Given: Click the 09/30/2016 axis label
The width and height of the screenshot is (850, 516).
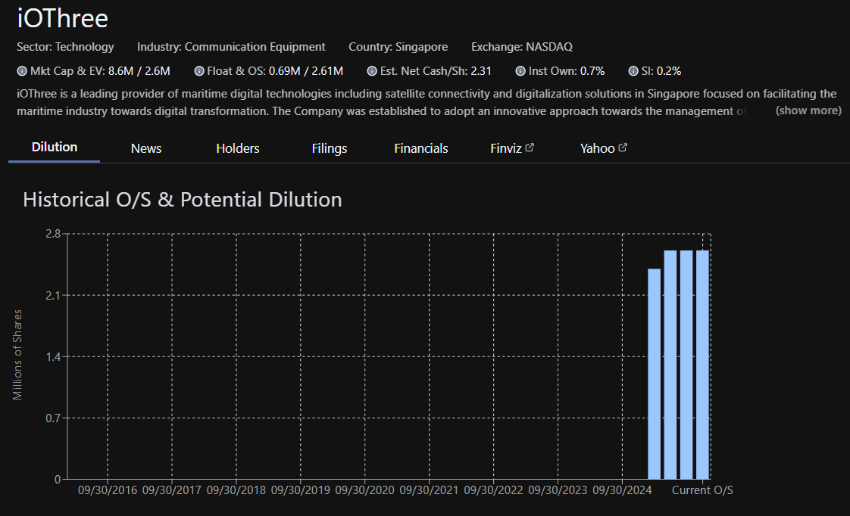Looking at the screenshot, I should click(108, 490).
